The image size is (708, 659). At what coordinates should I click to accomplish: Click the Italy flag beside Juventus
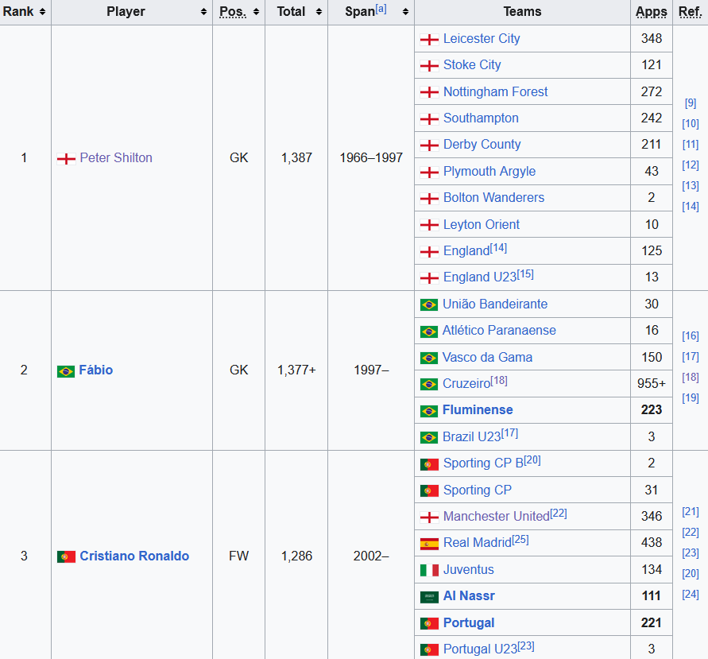429,571
